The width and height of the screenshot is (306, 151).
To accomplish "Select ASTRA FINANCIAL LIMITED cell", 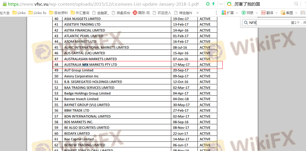I will pos(116,30).
